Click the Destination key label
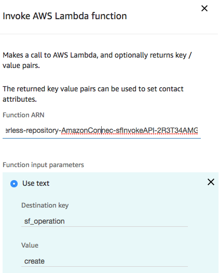The height and width of the screenshot is (273, 219). (x=45, y=206)
